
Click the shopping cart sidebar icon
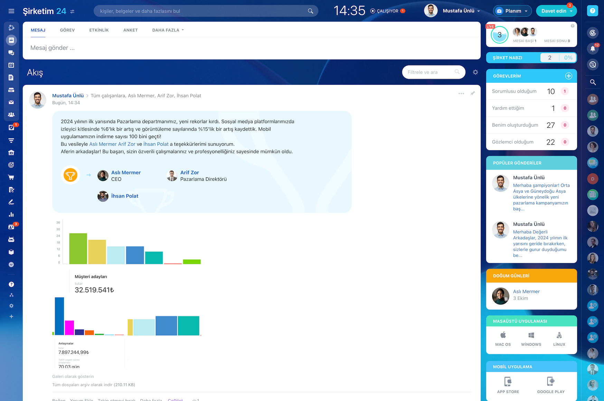coord(11,177)
